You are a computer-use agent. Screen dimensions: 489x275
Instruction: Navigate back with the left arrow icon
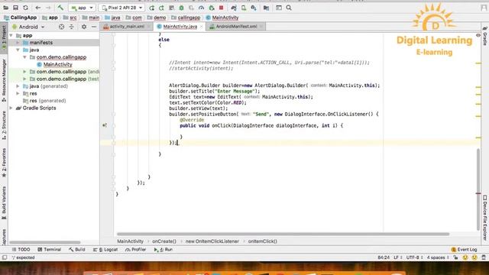(38, 8)
